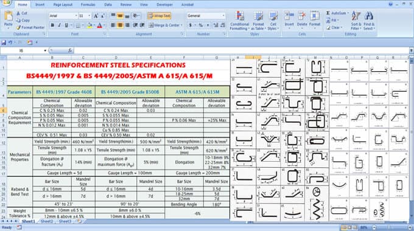Toggle Align Text Right
Image resolution: width=414 pixels, height=231 pixels.
pos(127,26)
